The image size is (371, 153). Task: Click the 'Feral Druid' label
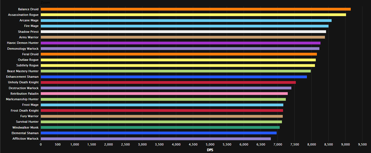[31, 54]
